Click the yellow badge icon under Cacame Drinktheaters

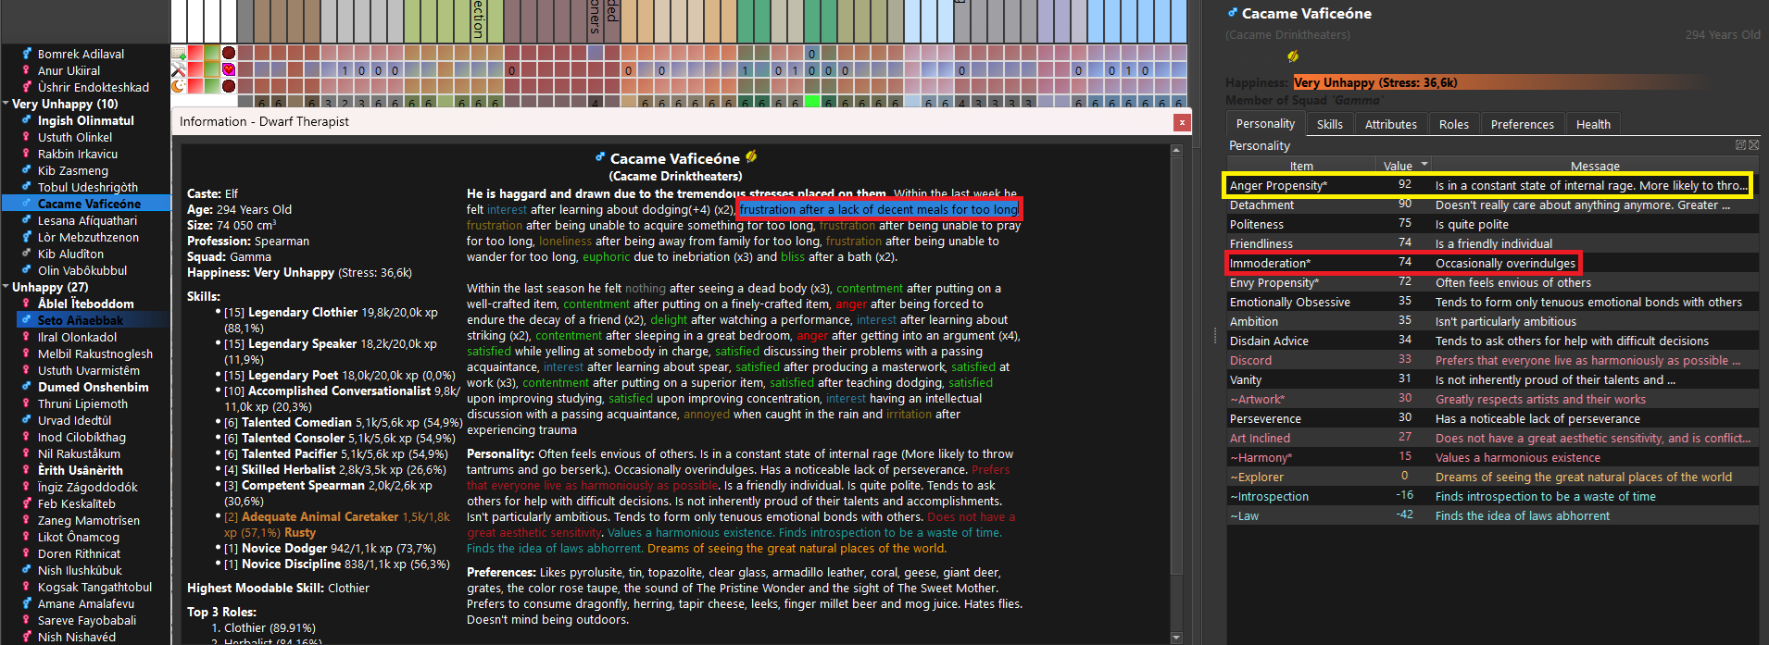point(1293,56)
